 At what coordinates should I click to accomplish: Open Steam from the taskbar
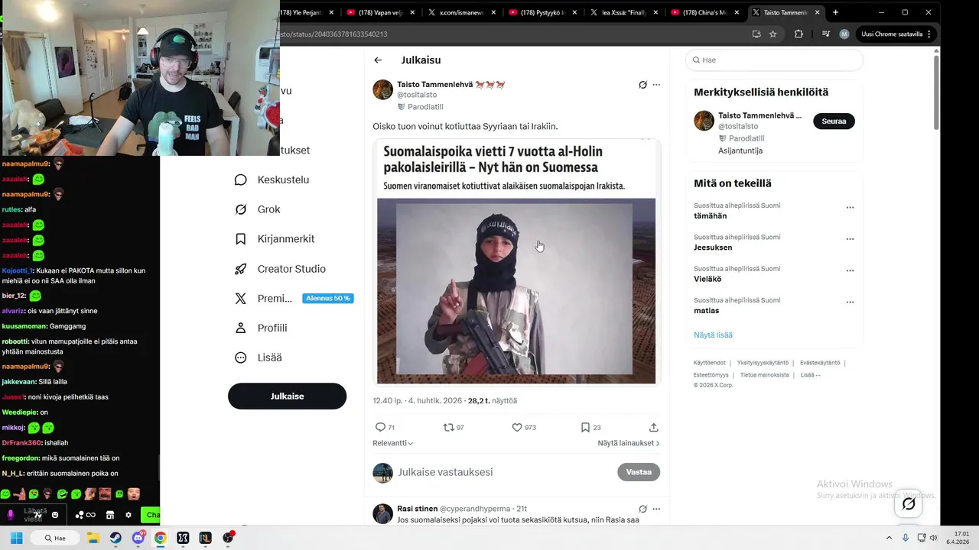tap(115, 538)
